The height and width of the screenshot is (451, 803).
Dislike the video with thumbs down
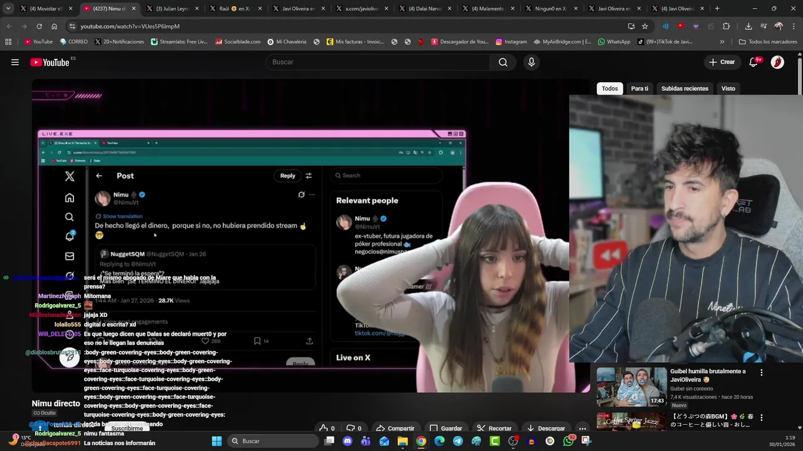click(354, 428)
